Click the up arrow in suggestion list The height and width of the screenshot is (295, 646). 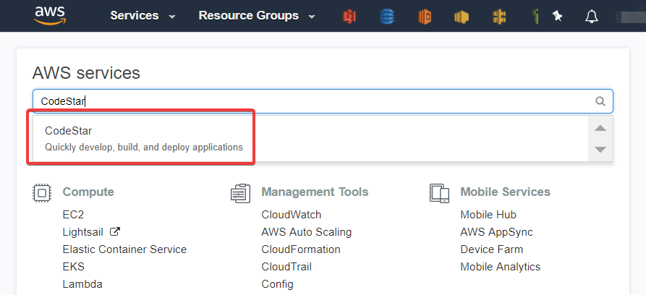coord(600,128)
